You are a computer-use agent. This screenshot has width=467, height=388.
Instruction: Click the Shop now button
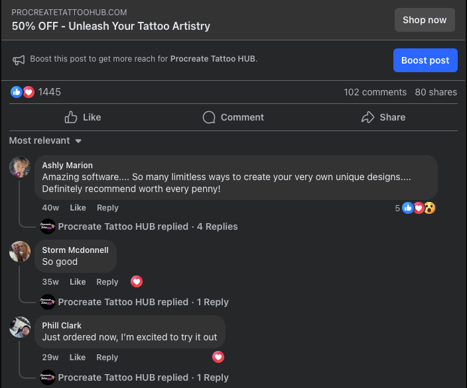[x=425, y=20]
